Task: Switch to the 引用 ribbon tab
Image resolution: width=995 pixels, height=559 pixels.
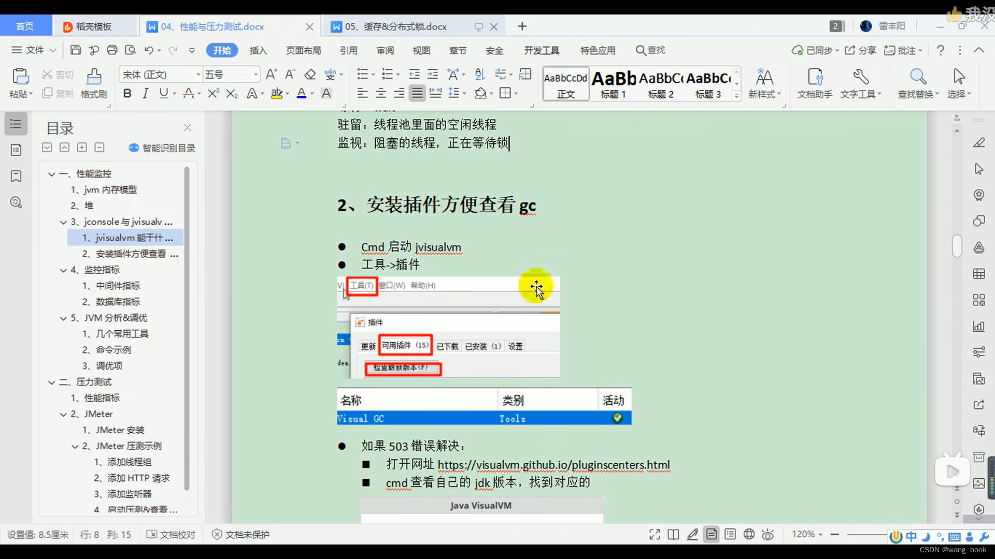Action: 349,50
